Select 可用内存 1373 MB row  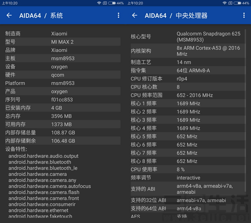(63, 124)
